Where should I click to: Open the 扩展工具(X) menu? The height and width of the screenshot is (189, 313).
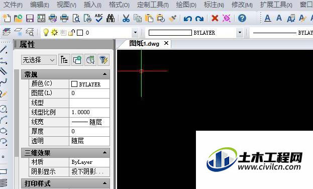276,5
